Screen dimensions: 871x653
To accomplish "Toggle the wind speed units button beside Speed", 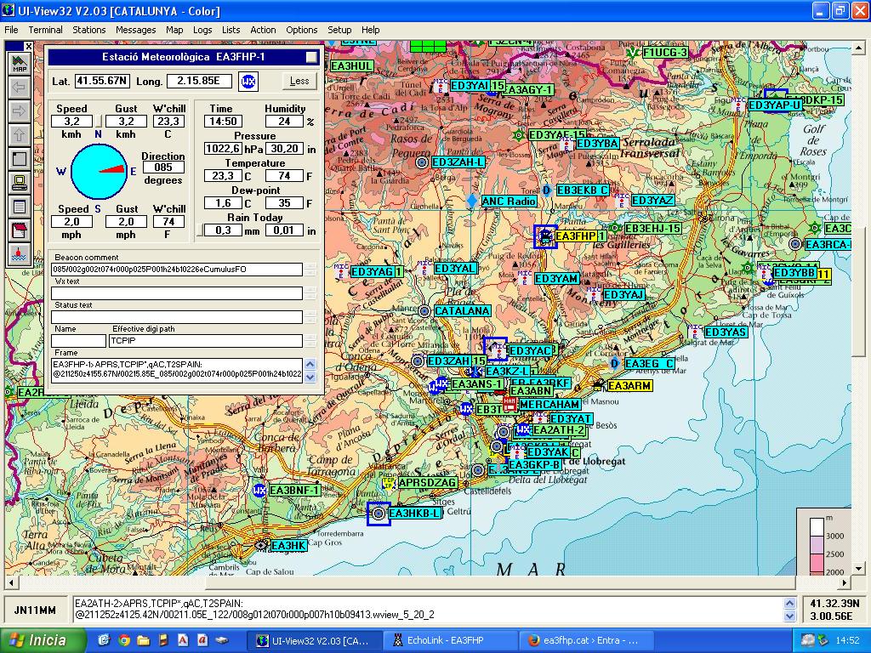I will pyautogui.click(x=98, y=122).
